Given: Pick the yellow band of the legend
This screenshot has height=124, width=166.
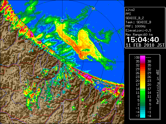Looking at the screenshot, I should click(x=143, y=85).
